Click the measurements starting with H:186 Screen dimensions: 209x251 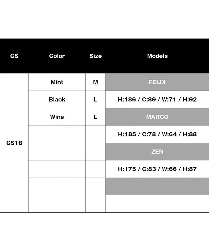[x=157, y=100]
